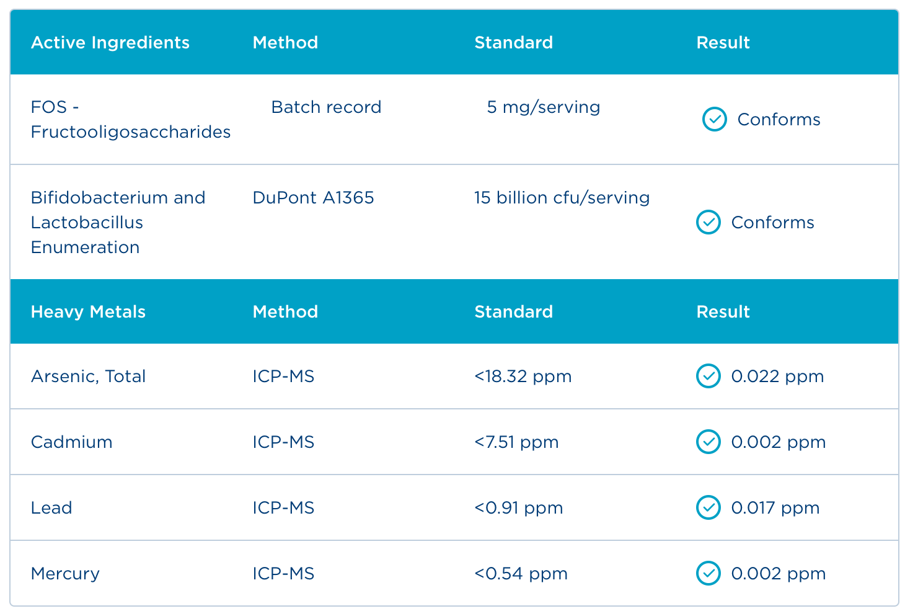
Task: Click the Heavy Metals section header
Action: [x=88, y=311]
